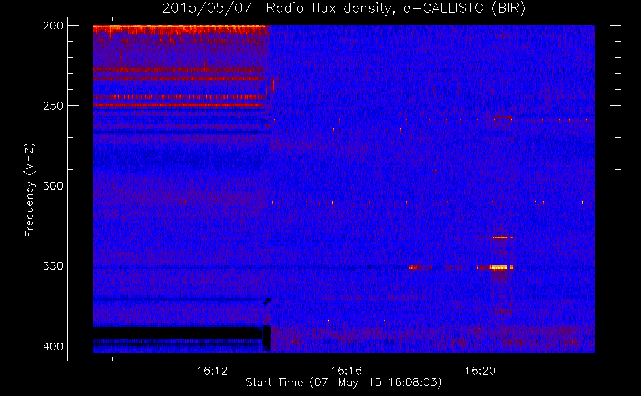Click the 300 frequency tick label
The image size is (641, 396).
click(53, 186)
